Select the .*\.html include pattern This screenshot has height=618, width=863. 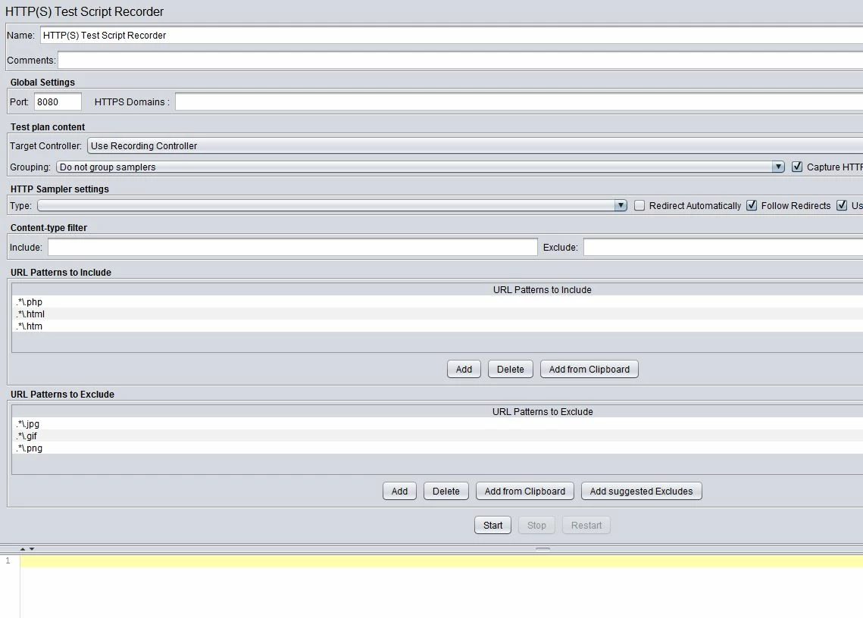[x=437, y=314]
